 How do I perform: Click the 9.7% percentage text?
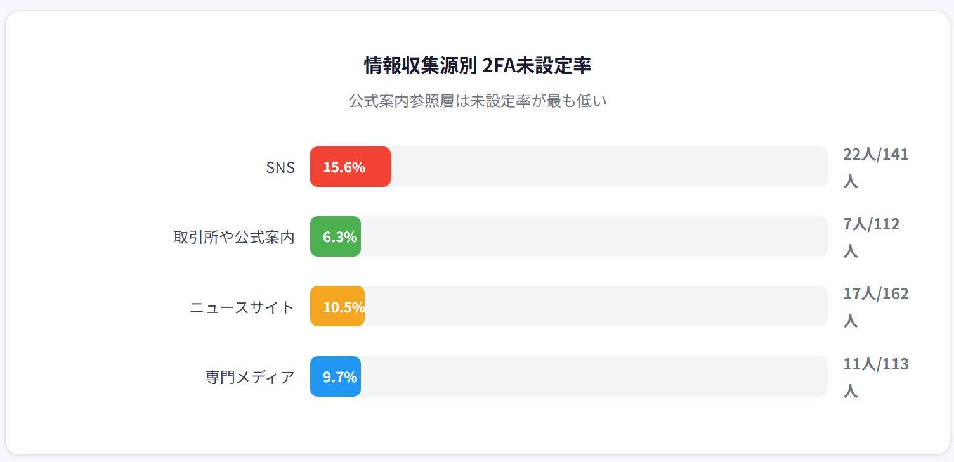click(340, 377)
